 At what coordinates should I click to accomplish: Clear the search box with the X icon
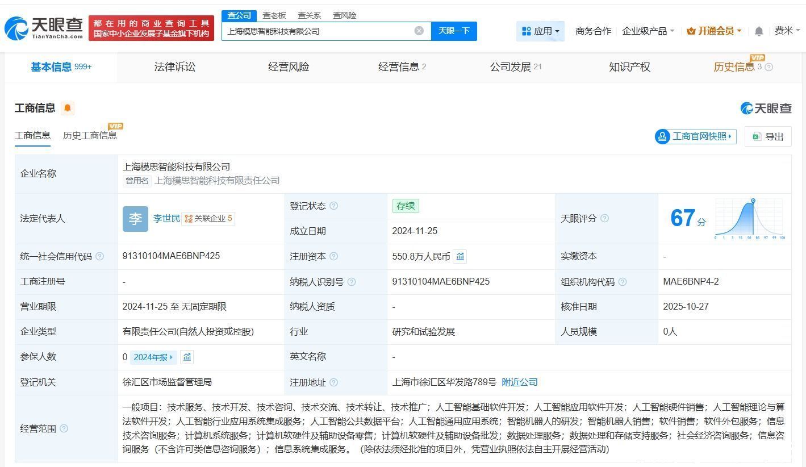click(x=419, y=31)
